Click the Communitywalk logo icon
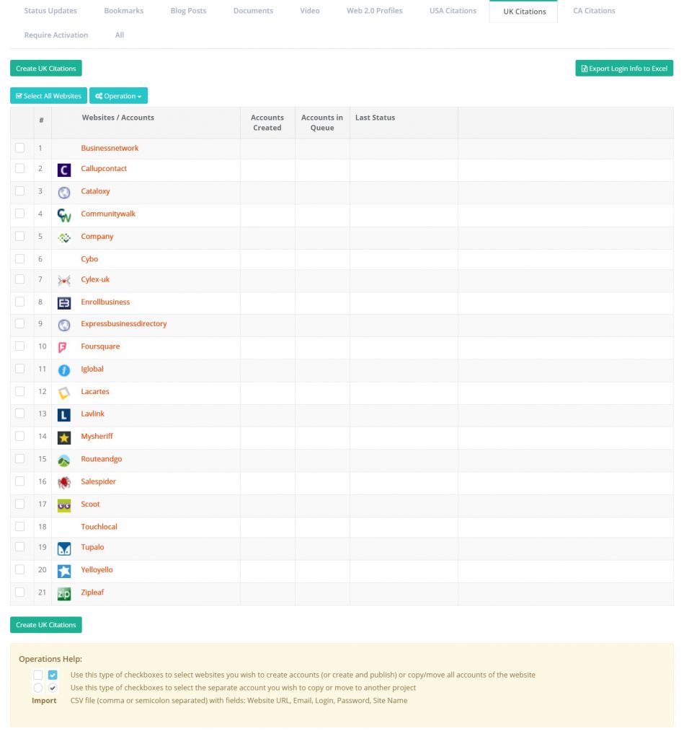The height and width of the screenshot is (739, 684). [x=64, y=214]
